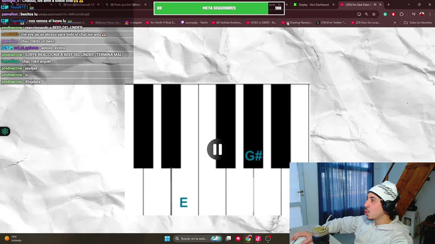The image size is (435, 244).
Task: Open Task View on the taskbar
Action: click(x=228, y=239)
